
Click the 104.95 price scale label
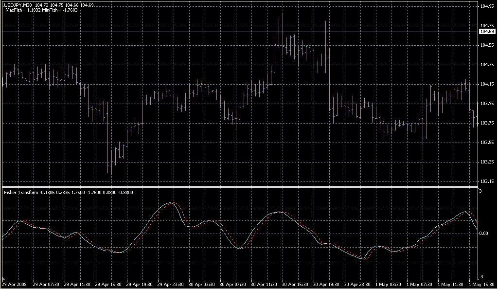tap(487, 6)
